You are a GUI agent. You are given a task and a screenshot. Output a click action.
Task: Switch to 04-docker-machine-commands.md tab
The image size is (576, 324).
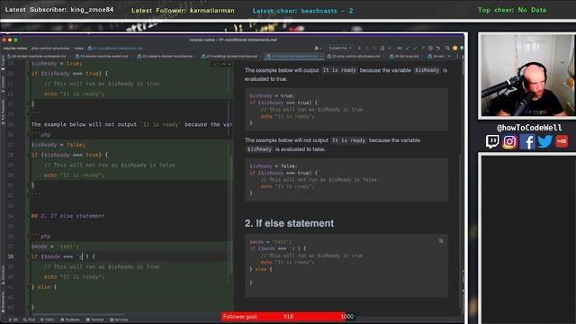37,56
